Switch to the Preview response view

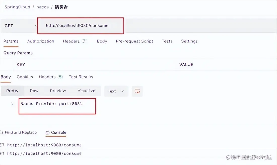pos(58,91)
